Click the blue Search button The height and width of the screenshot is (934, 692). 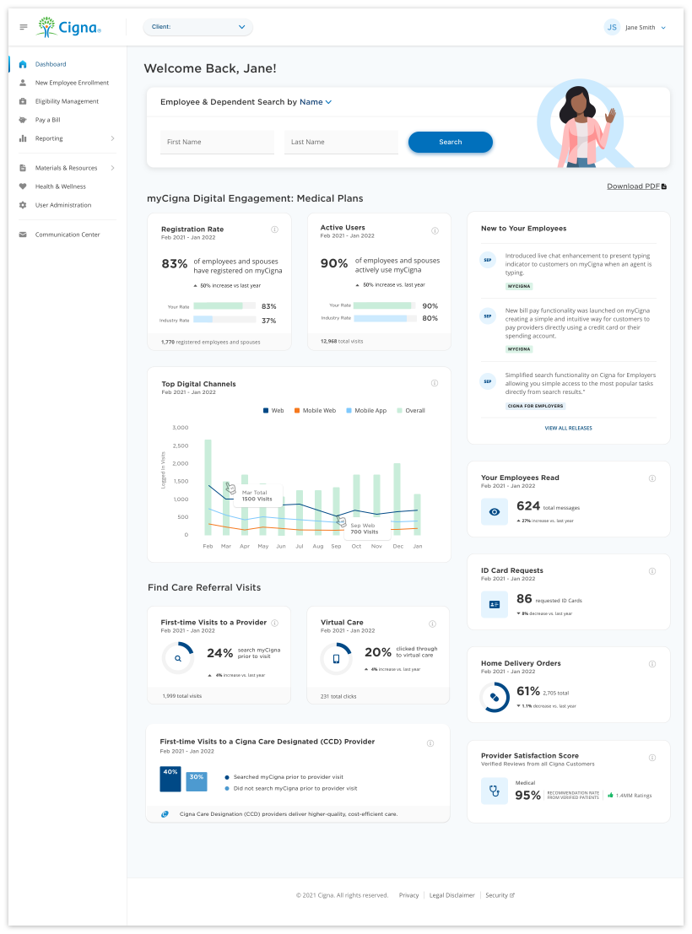451,143
